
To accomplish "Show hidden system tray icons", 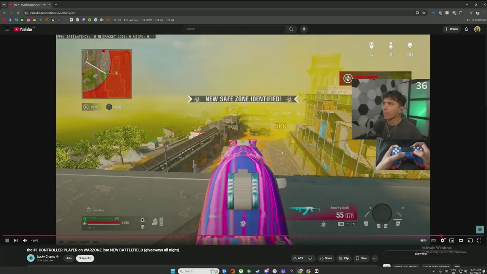I will [x=434, y=271].
